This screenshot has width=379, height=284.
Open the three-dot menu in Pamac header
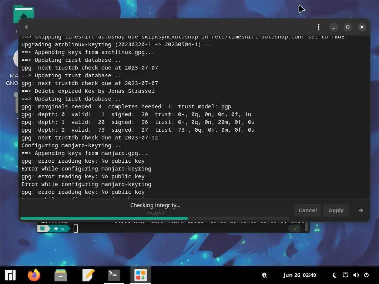[319, 27]
